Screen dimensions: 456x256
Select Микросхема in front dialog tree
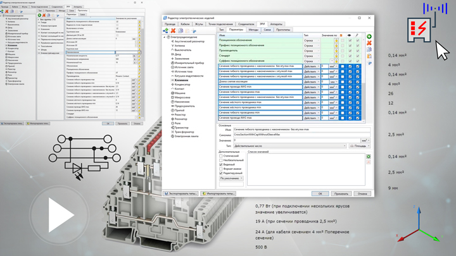pyautogui.click(x=182, y=97)
